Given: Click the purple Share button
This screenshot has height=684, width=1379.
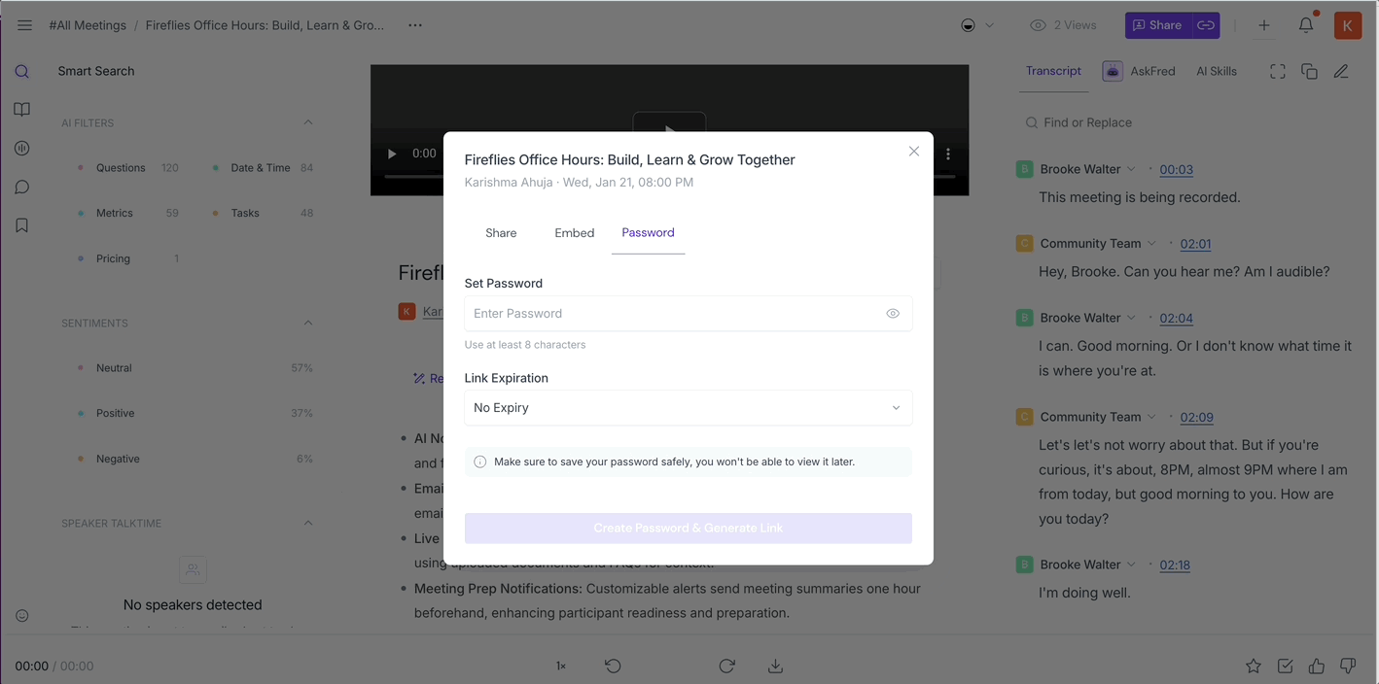Looking at the screenshot, I should (x=1158, y=25).
